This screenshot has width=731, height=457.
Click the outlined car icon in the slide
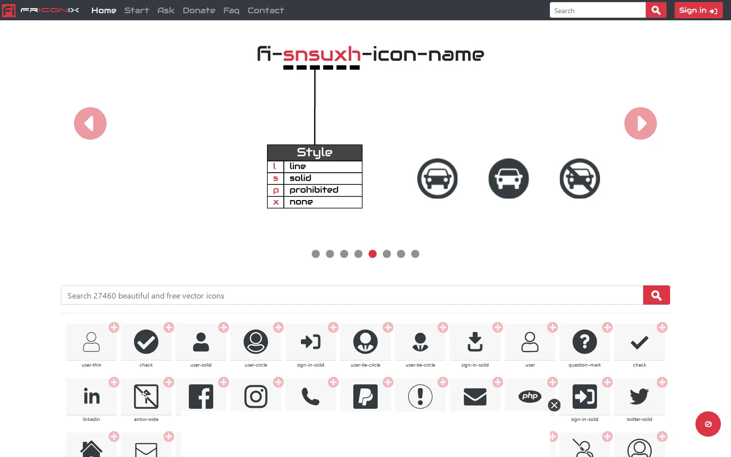click(x=438, y=179)
